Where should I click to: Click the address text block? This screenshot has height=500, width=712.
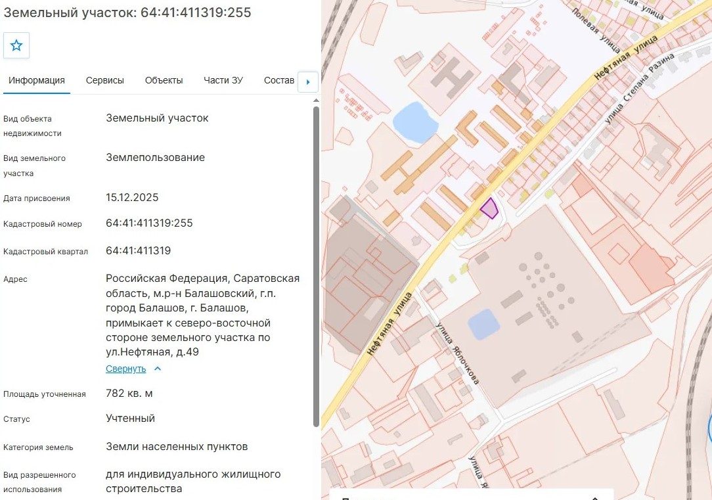pos(202,315)
